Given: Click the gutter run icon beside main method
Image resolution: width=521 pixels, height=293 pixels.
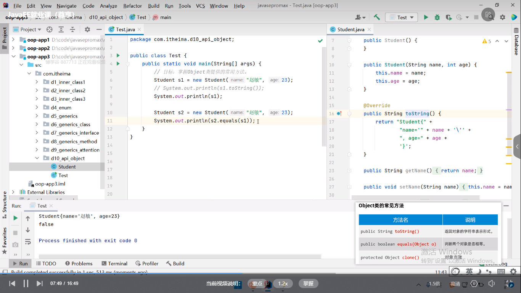Looking at the screenshot, I should [x=118, y=64].
